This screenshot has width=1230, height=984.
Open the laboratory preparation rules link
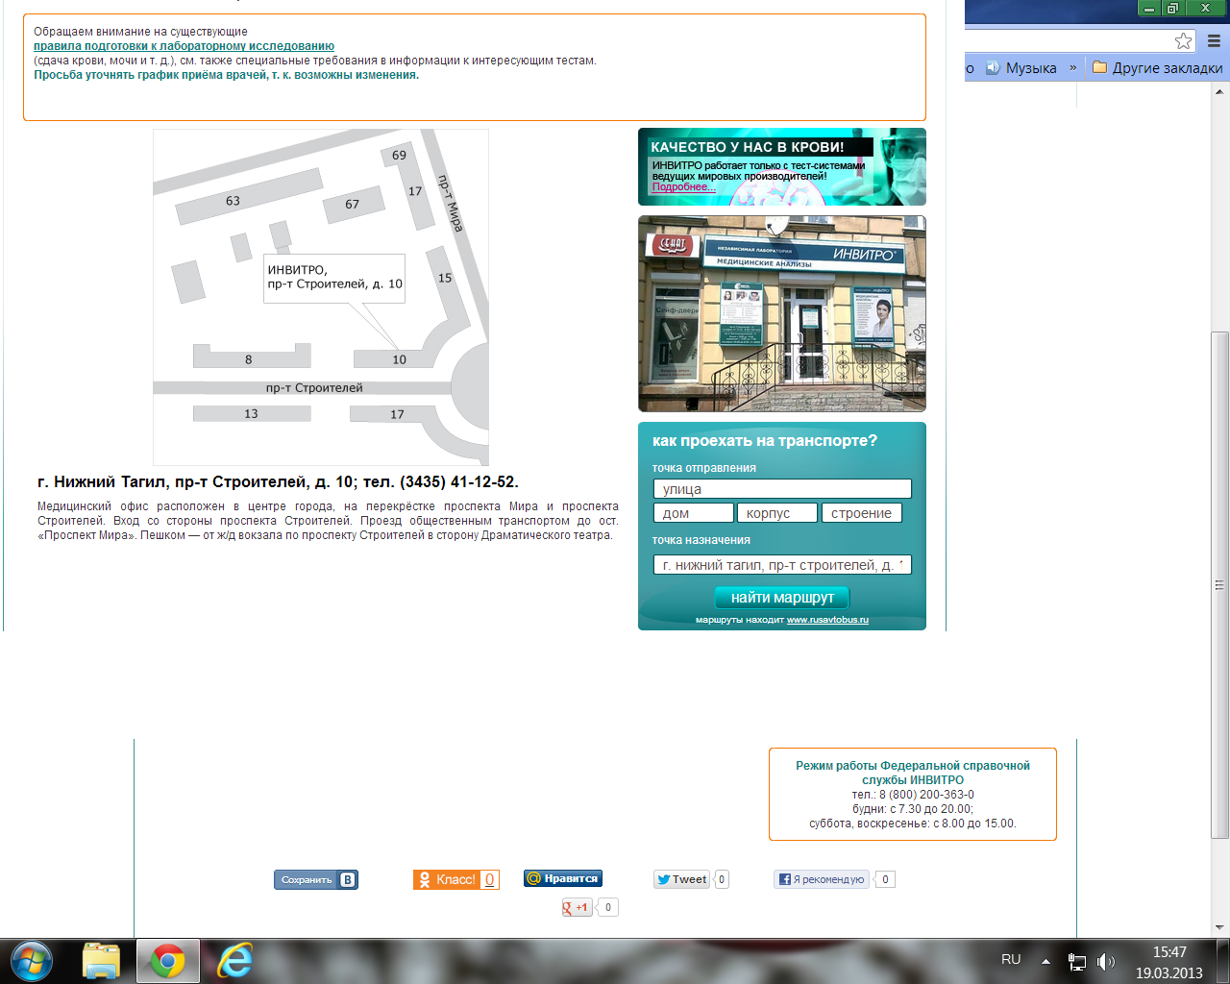[184, 46]
